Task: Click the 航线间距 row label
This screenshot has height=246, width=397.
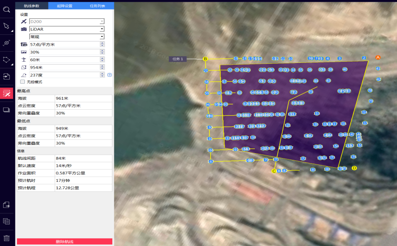Action: 27,158
